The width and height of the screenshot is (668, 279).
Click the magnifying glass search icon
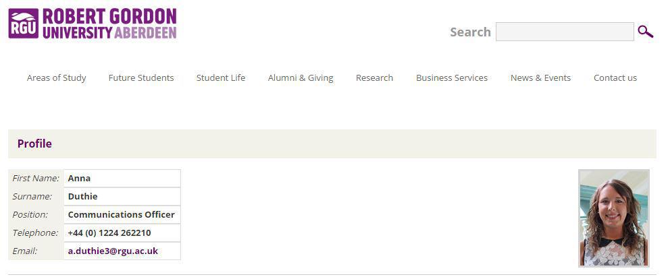[x=645, y=32]
